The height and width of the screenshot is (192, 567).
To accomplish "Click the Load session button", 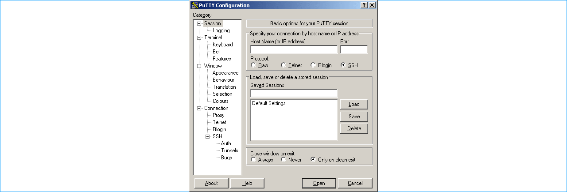I will 354,104.
